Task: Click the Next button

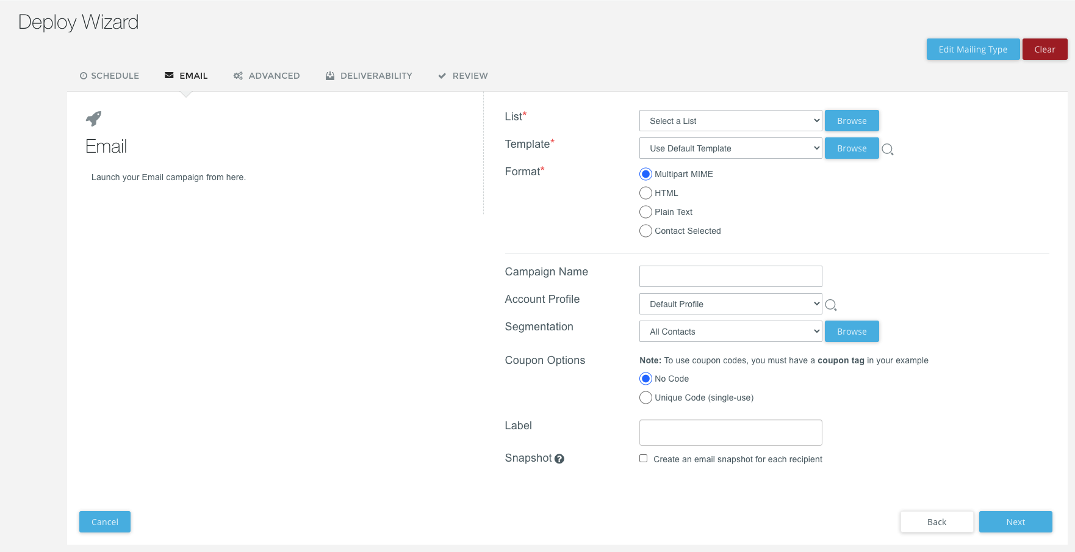Action: coord(1015,522)
